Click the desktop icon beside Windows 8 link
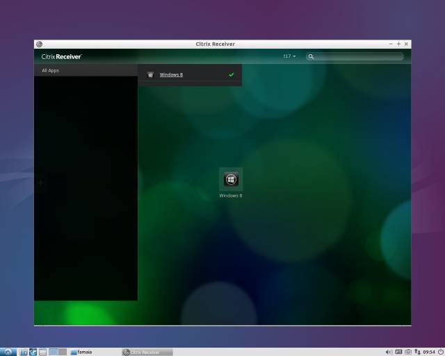 [x=150, y=74]
